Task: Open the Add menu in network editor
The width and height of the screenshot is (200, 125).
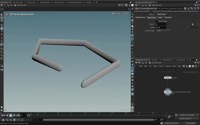Action: [x=140, y=66]
